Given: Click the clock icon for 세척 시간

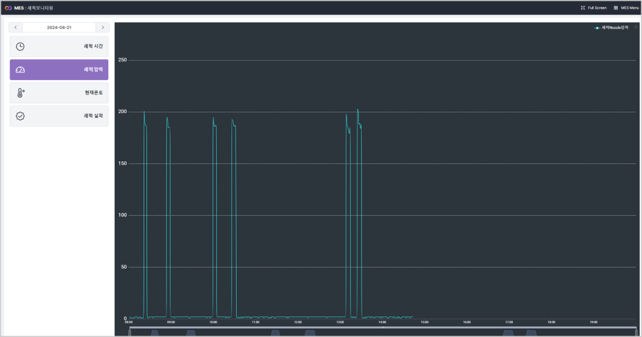Looking at the screenshot, I should click(20, 47).
